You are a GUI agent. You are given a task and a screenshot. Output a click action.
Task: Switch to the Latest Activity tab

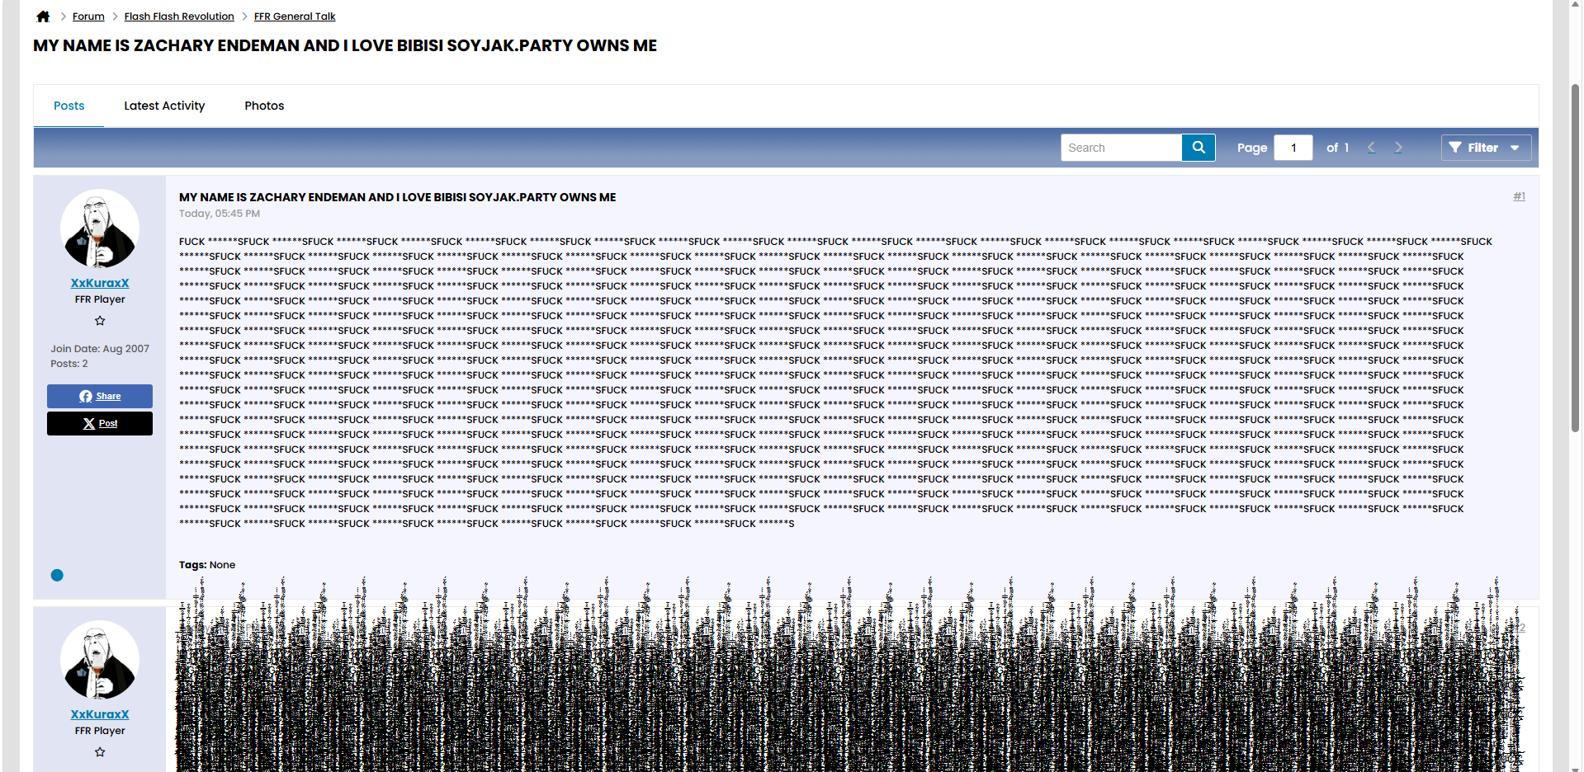point(164,106)
